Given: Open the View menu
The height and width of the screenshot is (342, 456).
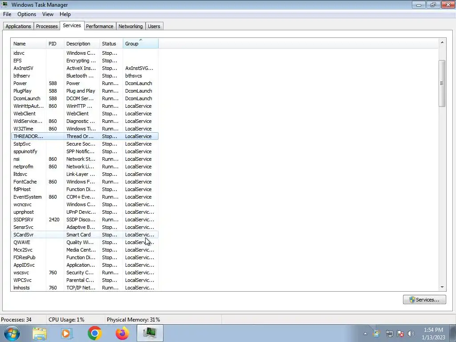Looking at the screenshot, I should [48, 14].
